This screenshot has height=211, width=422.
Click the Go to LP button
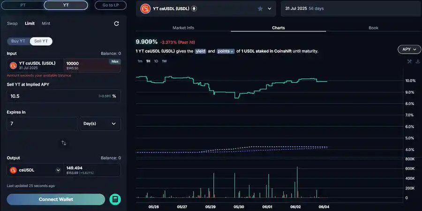click(110, 6)
